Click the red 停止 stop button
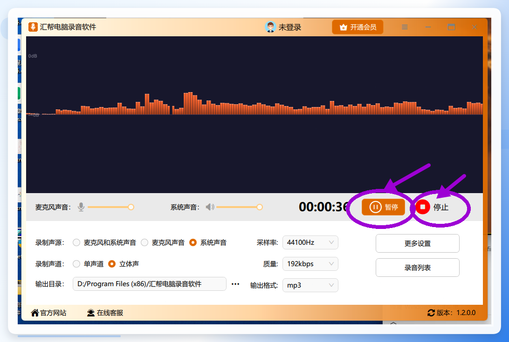The width and height of the screenshot is (509, 342). [x=433, y=207]
